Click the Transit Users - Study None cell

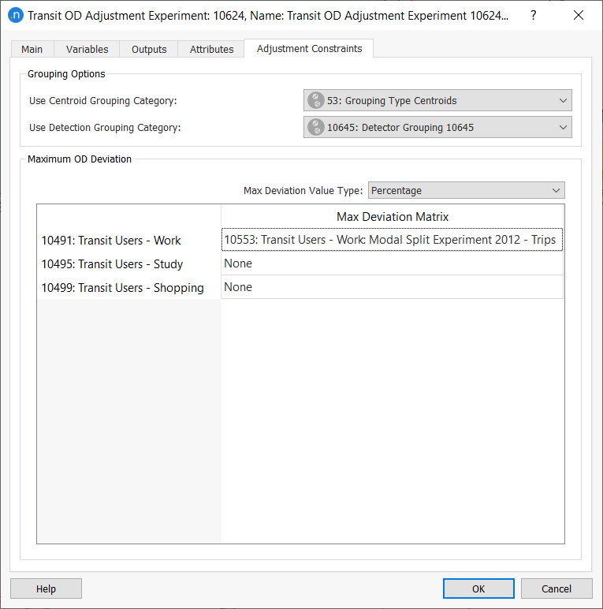click(392, 263)
